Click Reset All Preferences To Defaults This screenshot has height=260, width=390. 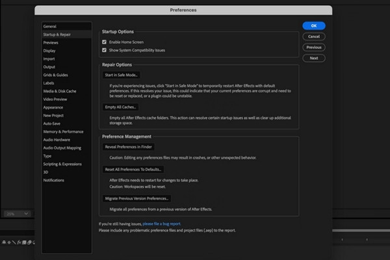click(x=133, y=170)
